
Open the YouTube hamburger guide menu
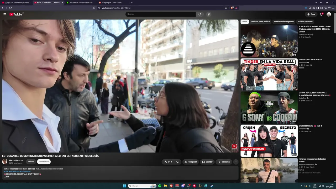click(x=5, y=14)
